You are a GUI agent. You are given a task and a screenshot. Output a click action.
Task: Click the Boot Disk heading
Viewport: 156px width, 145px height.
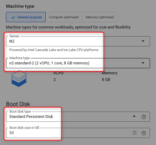tap(18, 104)
